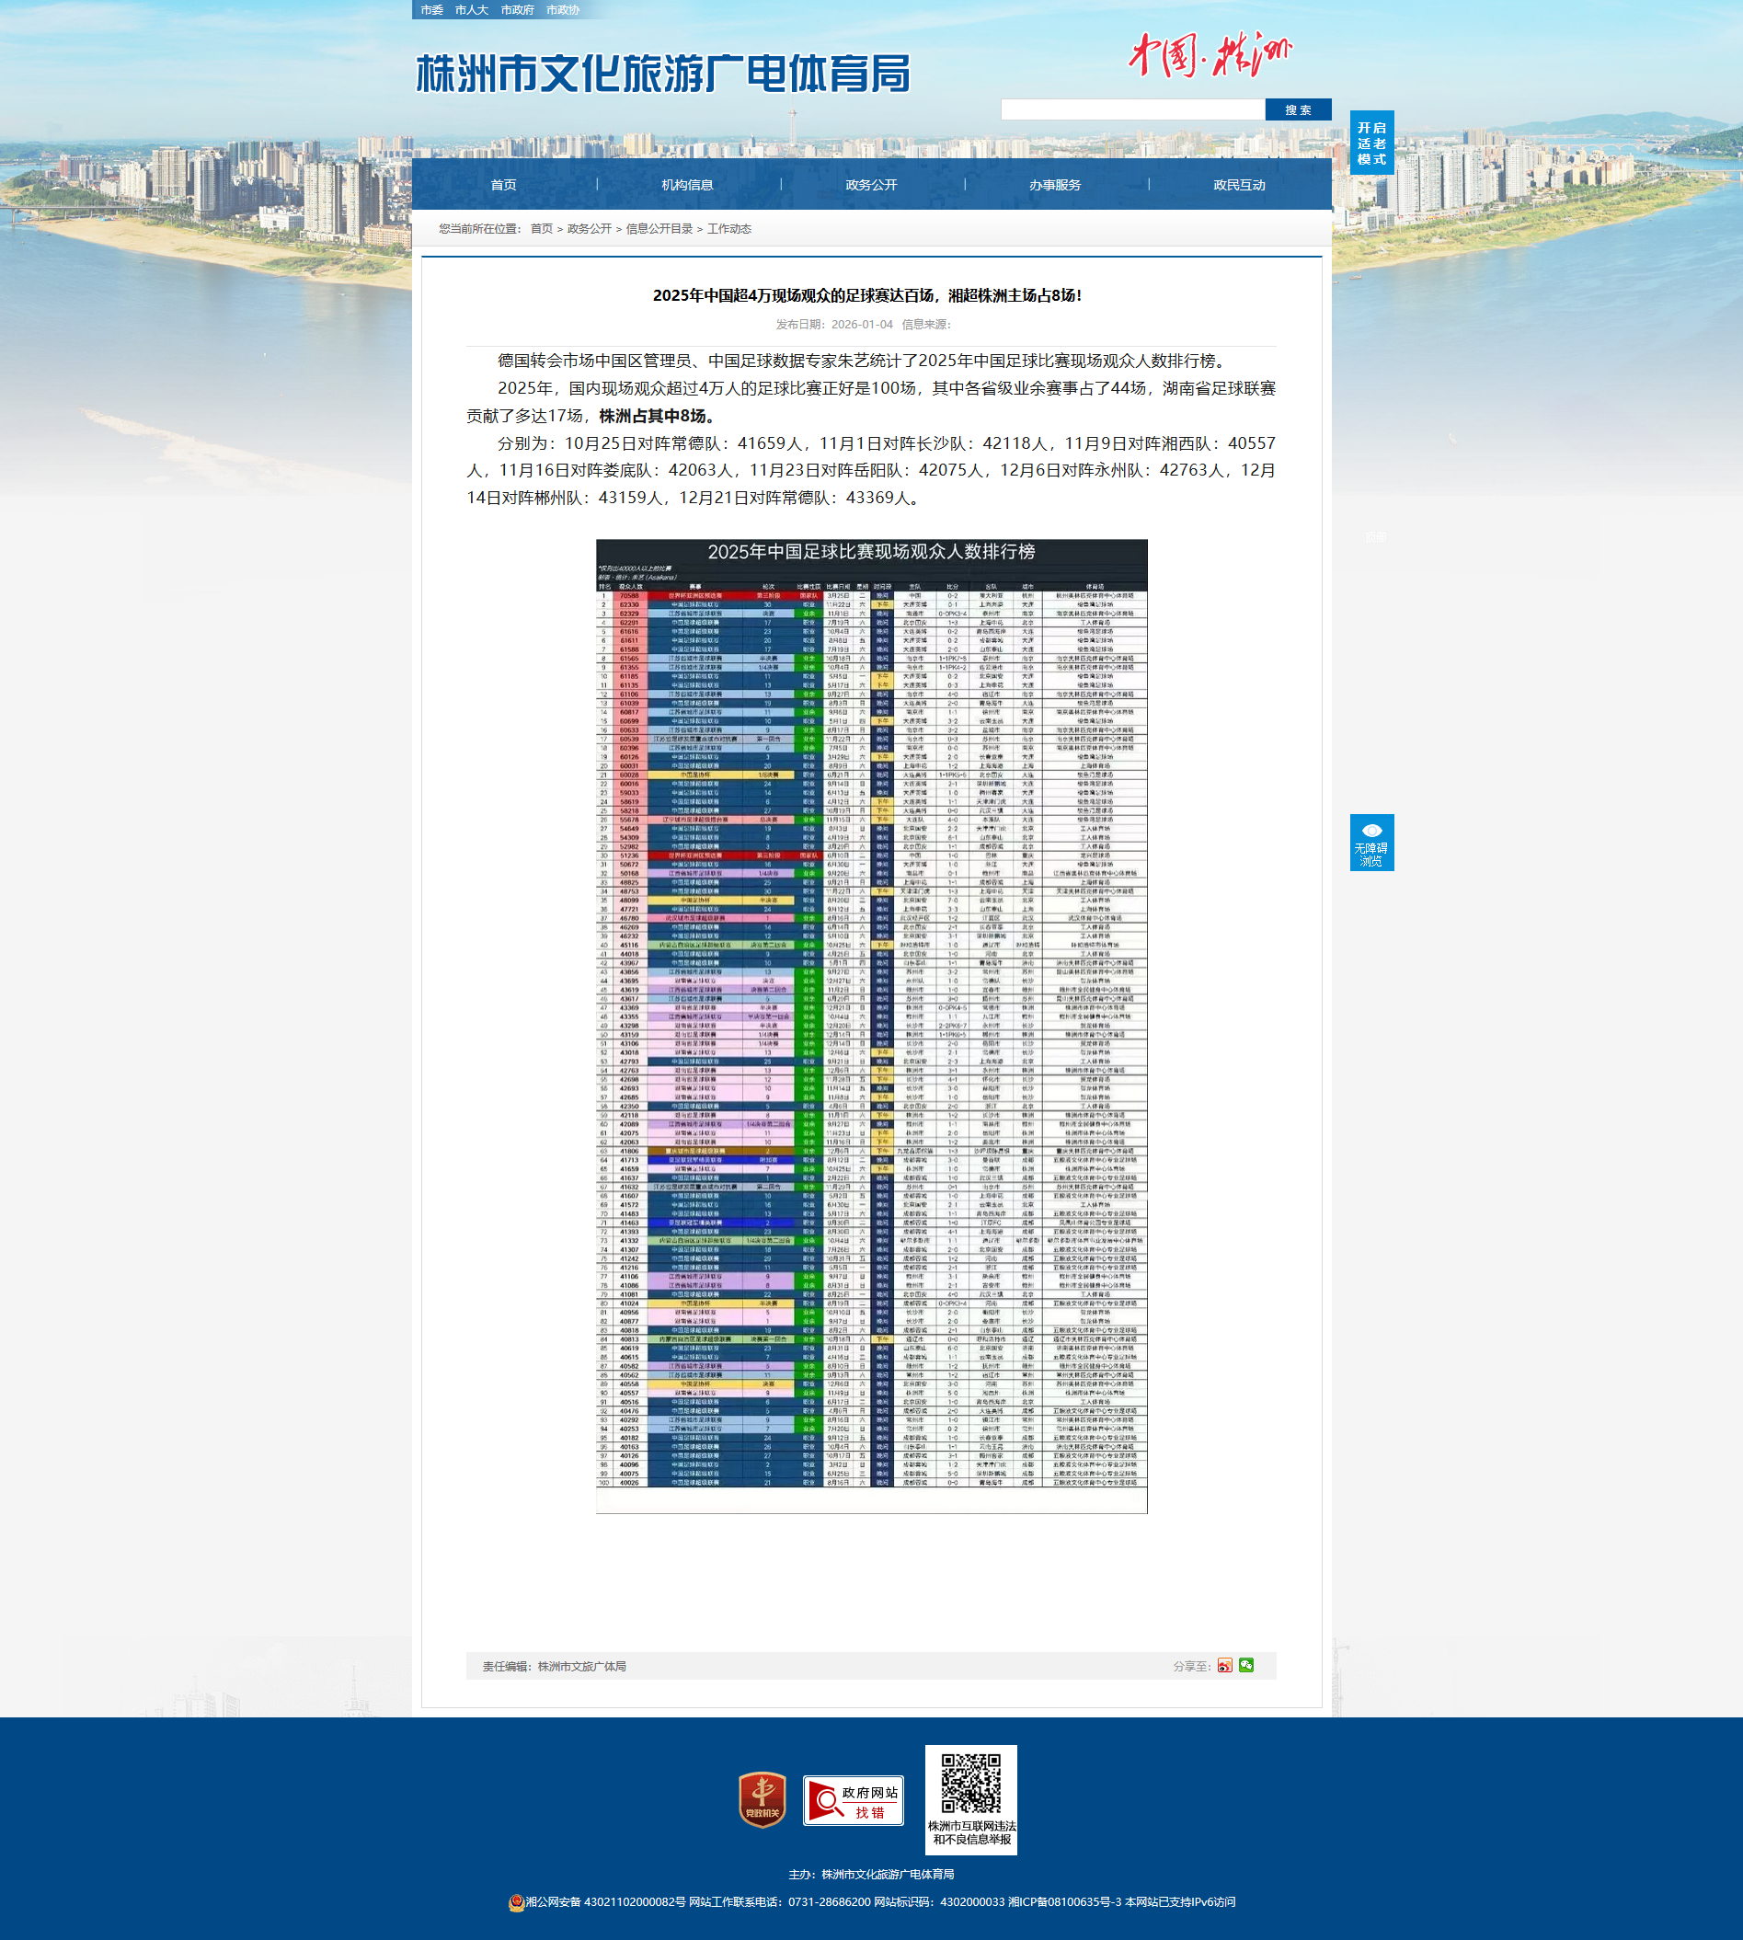Select the 办事服务 navigation item
Screen dimensions: 1743x1940
[x=1054, y=185]
